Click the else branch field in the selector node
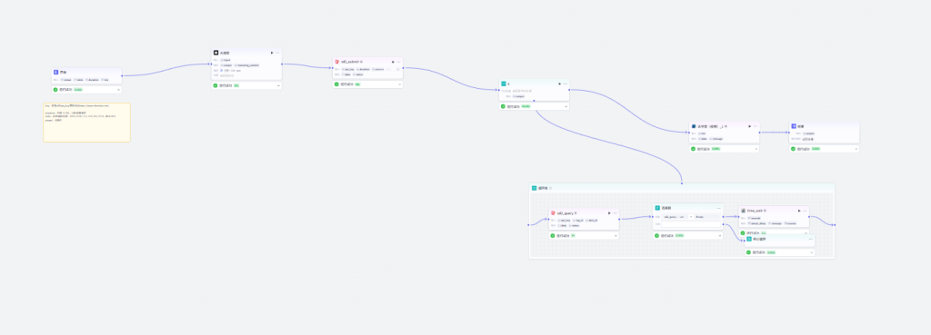 coord(692,225)
